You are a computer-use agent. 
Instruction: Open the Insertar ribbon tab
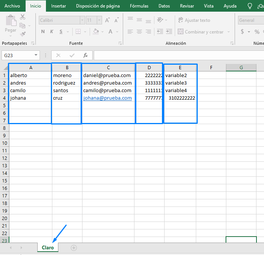tap(58, 6)
